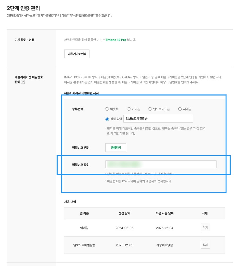Choose the 아이폰 radio option
Image resolution: width=241 pixels, height=266 pixels.
coord(129,109)
